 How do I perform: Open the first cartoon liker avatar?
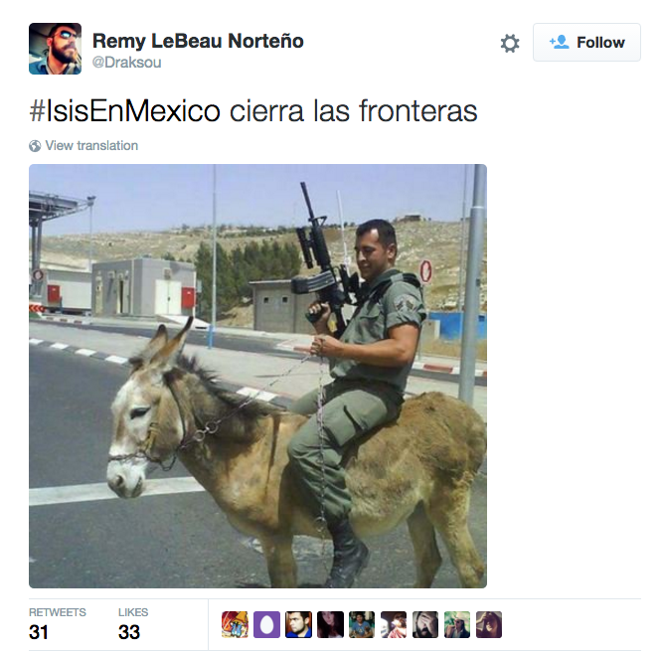click(235, 624)
